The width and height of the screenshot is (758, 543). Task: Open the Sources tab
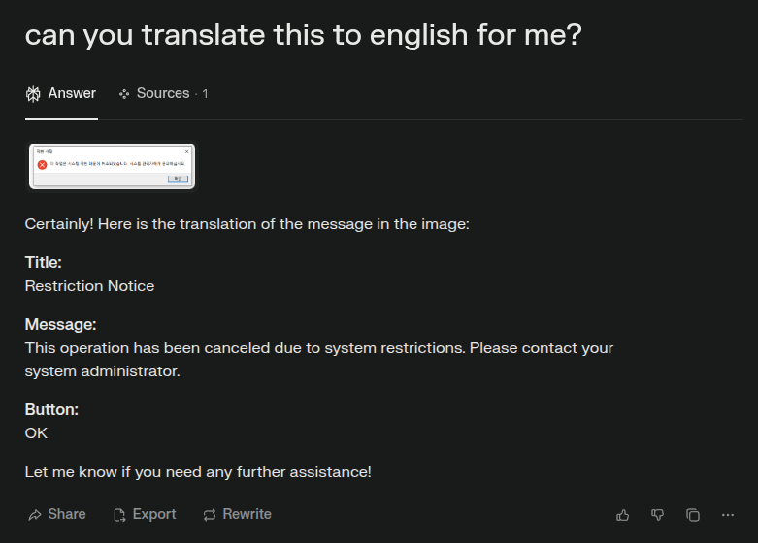coord(162,94)
